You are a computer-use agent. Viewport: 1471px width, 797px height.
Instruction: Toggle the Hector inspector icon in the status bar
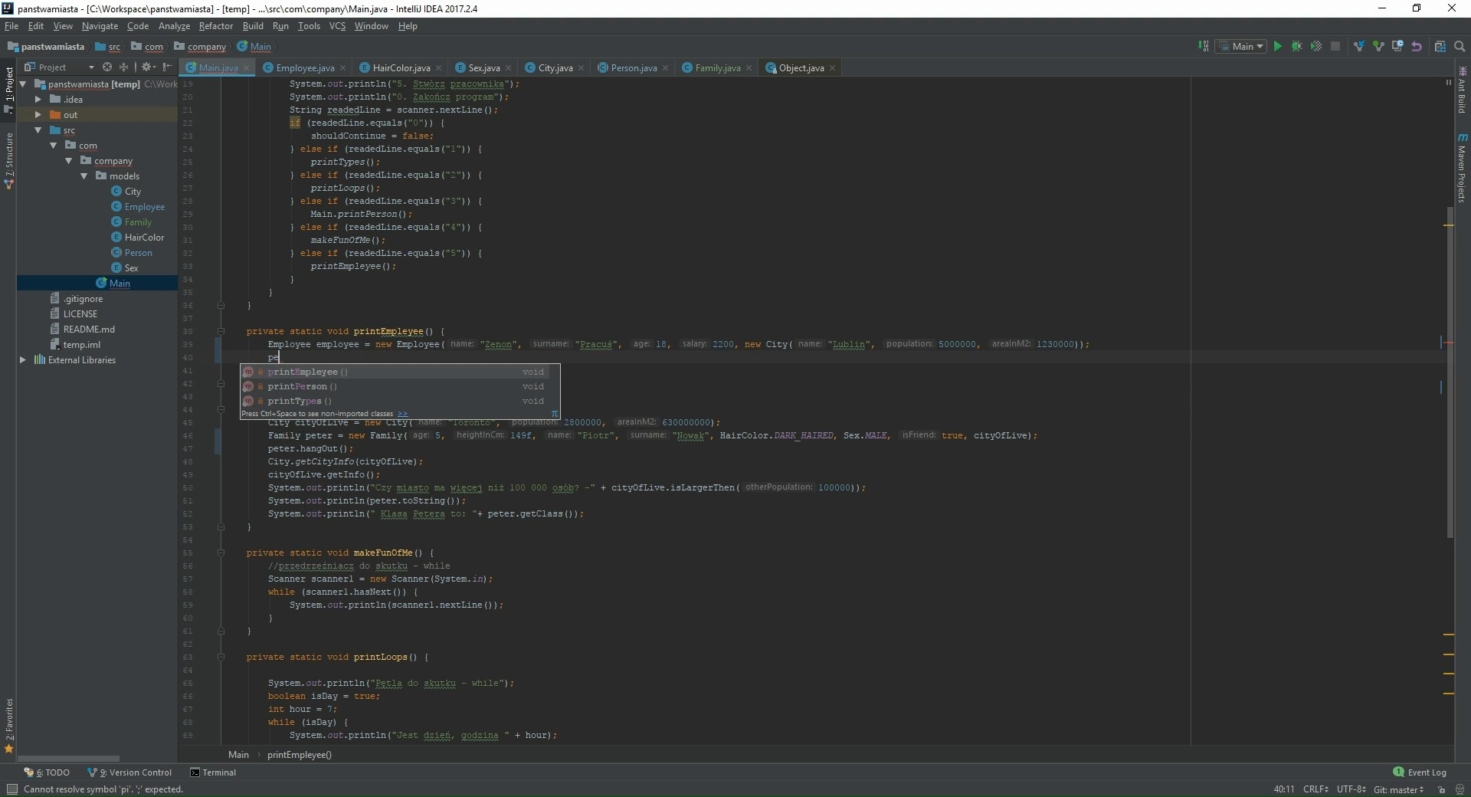click(1459, 789)
